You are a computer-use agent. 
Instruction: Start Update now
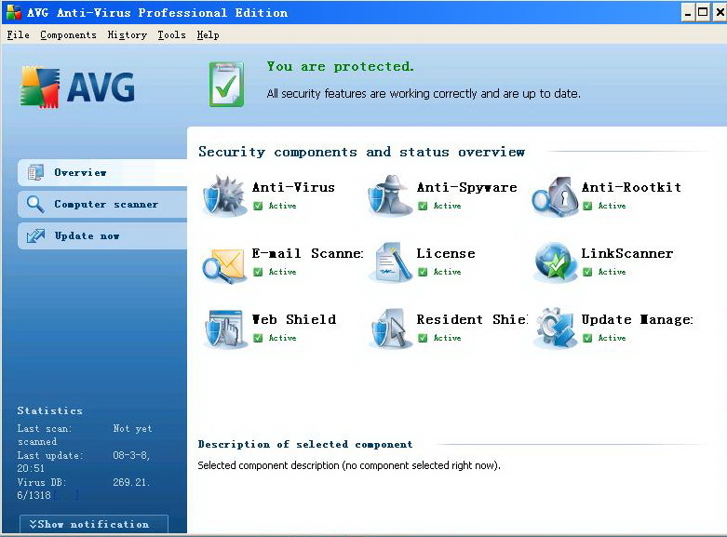[102, 236]
